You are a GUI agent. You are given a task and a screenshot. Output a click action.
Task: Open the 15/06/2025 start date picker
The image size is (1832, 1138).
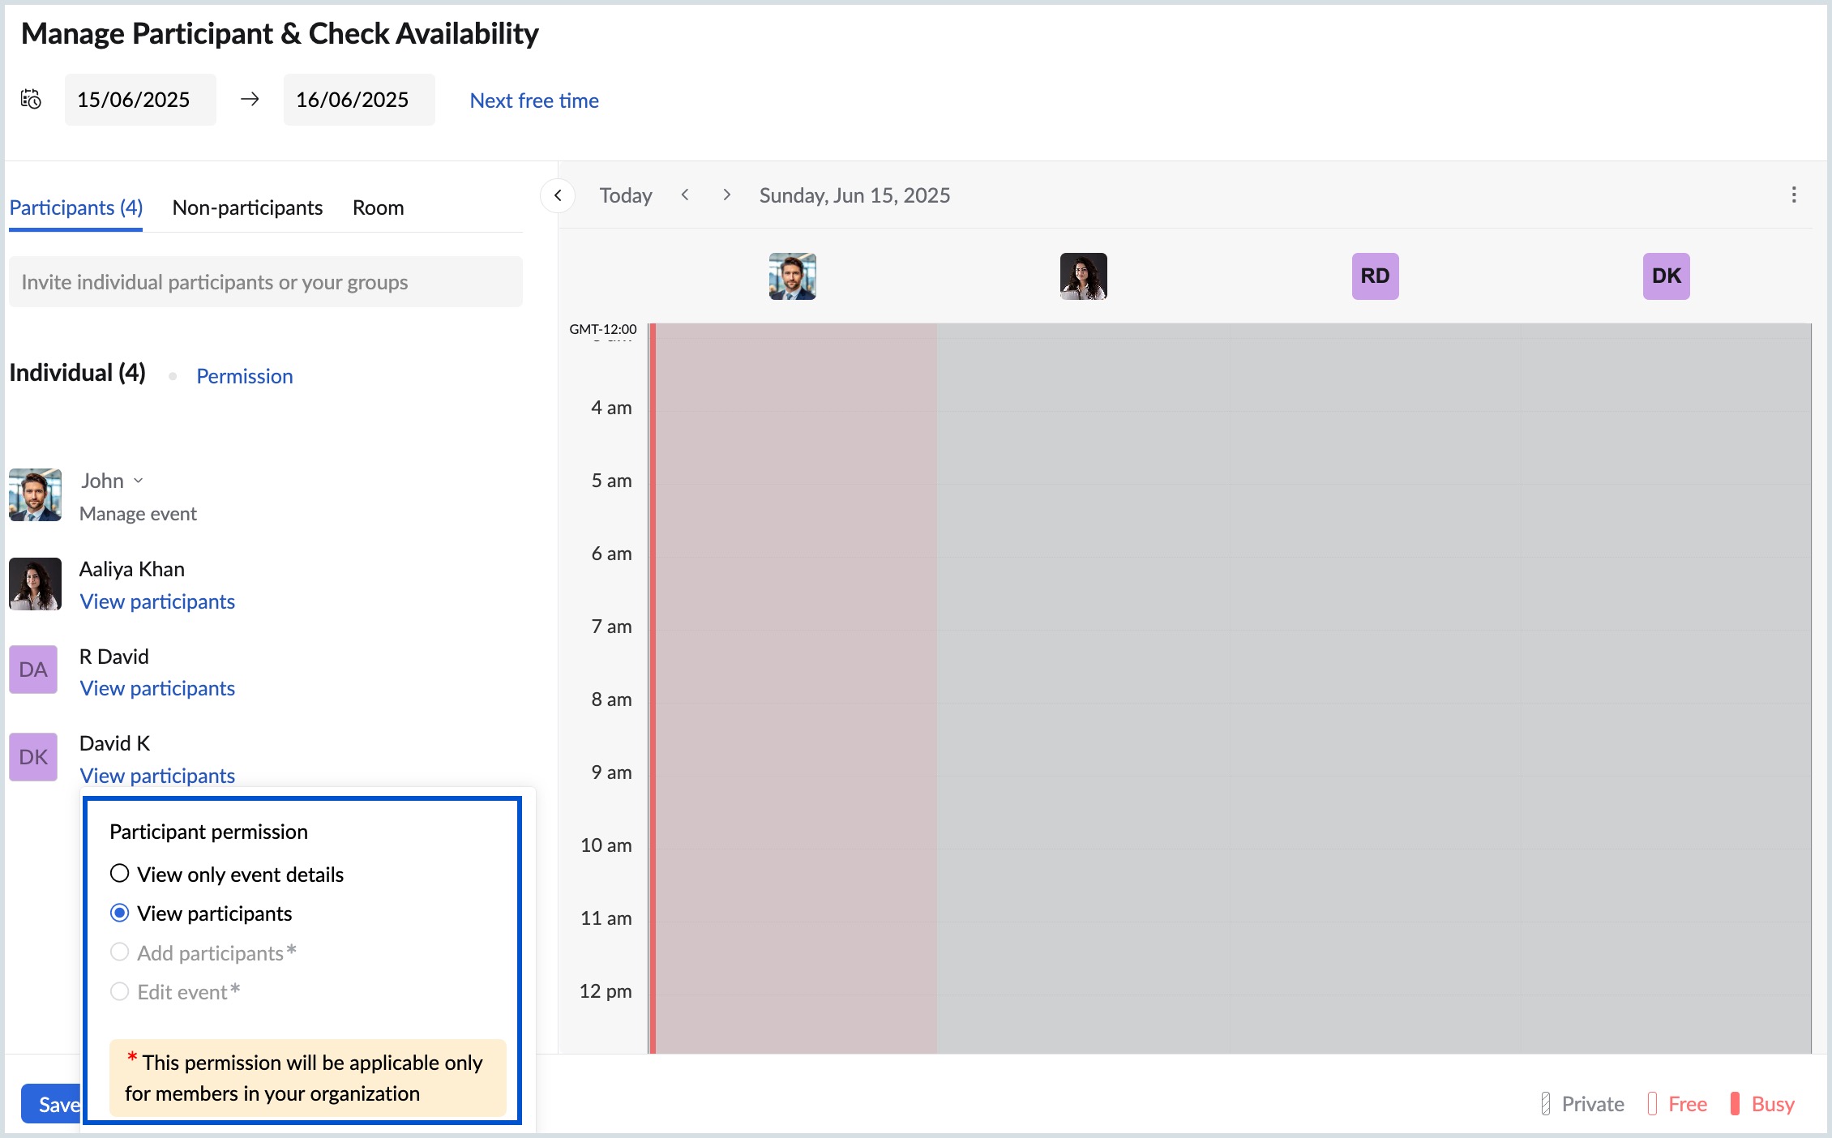140,100
